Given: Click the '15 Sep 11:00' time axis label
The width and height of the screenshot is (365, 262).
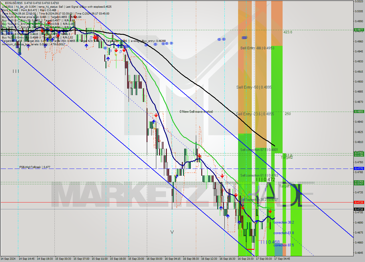Looking at the screenshot, I should [x=100, y=259].
